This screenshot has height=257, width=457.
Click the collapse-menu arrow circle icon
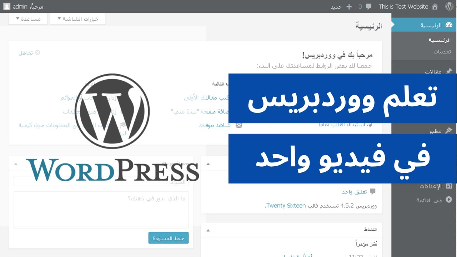click(x=449, y=200)
